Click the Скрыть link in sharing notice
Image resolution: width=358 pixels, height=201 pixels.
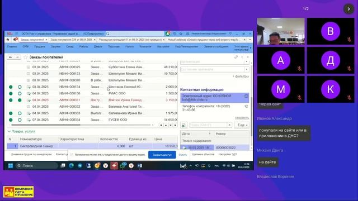click(x=183, y=155)
